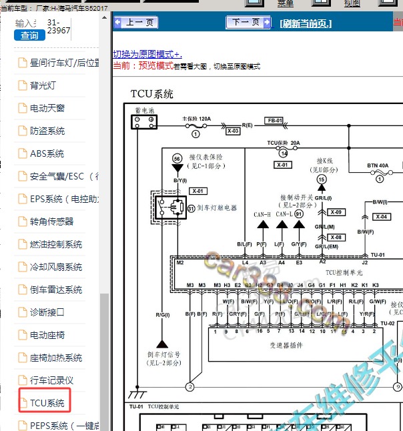Image resolution: width=403 pixels, height=431 pixels.
Task: Choose 防盗系统 from the list
Action: (x=47, y=131)
